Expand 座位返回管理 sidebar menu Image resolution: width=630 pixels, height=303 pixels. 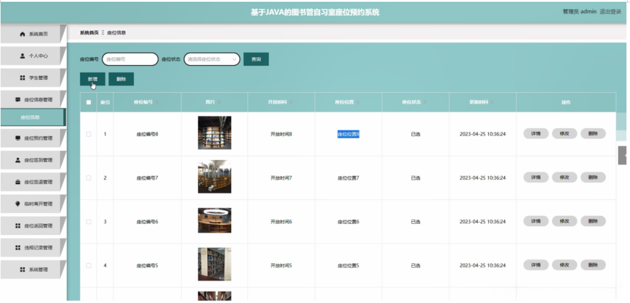click(33, 226)
